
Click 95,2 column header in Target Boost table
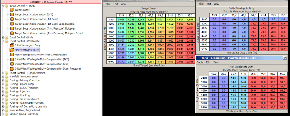(190, 15)
